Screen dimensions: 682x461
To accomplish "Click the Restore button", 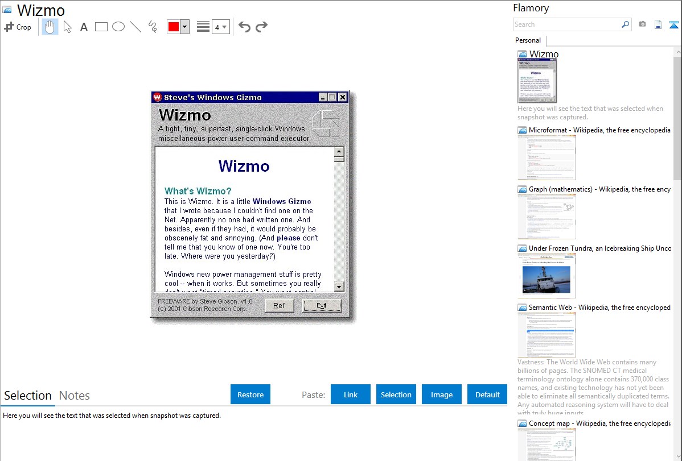I will click(250, 394).
